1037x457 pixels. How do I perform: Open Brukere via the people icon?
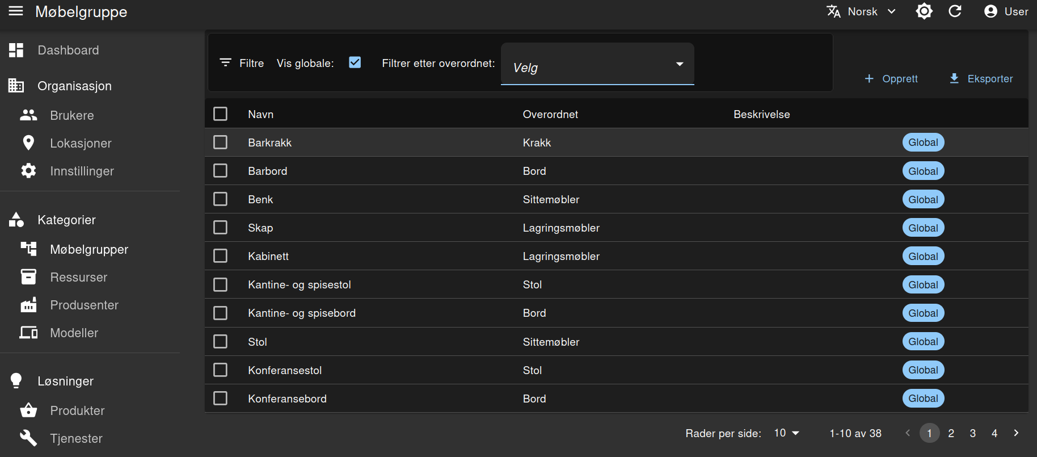[x=28, y=115]
